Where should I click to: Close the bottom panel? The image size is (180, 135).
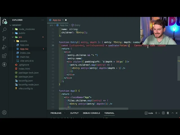point(177,113)
